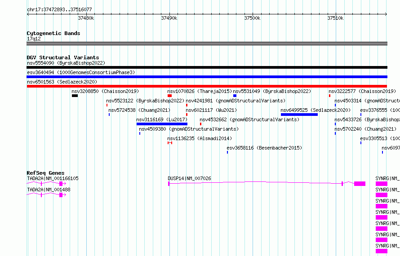
Task: Open variant nsv4532662 (gnomADStructuralVariants) label
Action: pyautogui.click(x=249, y=119)
